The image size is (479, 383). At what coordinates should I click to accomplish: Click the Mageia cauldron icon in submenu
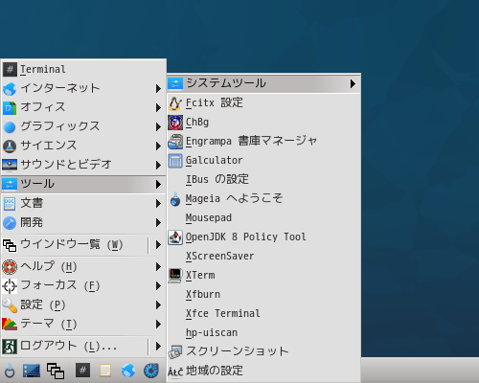tap(175, 199)
